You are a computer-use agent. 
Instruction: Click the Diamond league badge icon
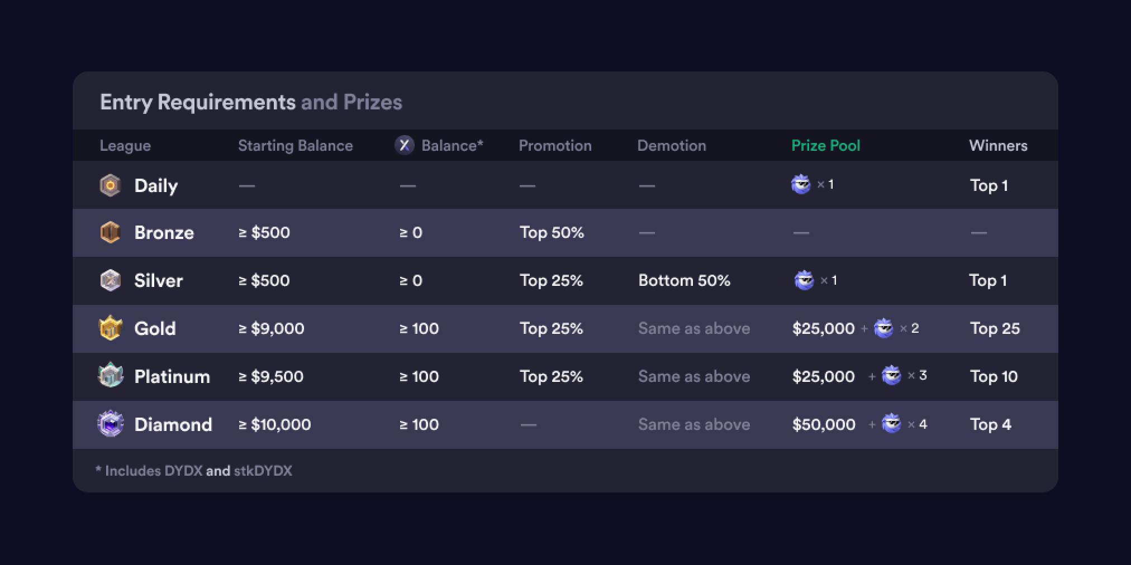pos(110,424)
